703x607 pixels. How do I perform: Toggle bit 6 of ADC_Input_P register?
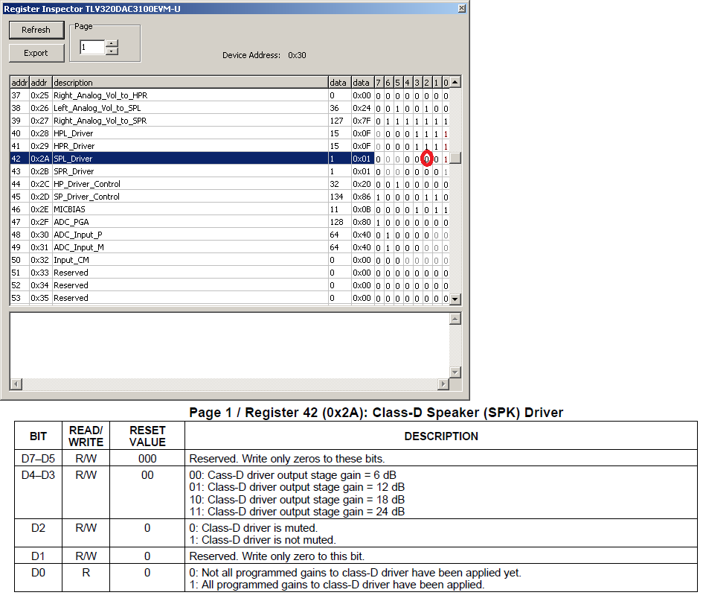[388, 235]
